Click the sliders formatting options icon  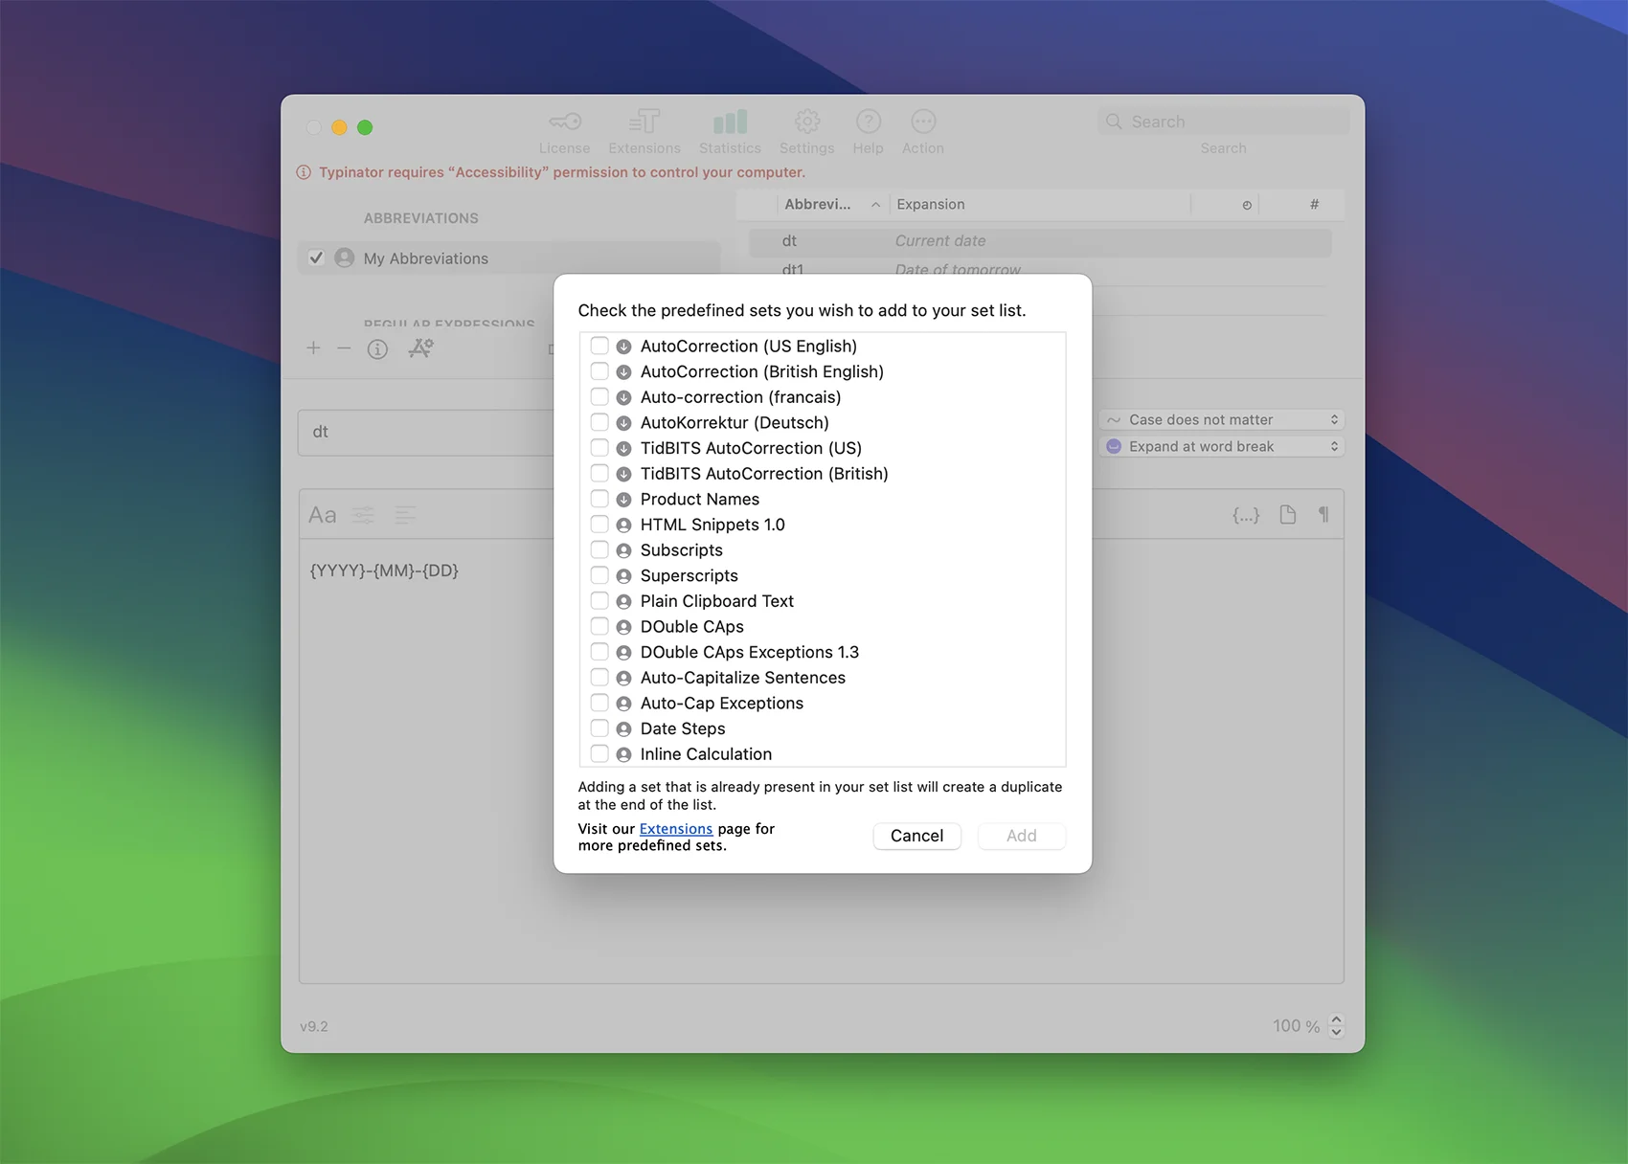coord(364,515)
